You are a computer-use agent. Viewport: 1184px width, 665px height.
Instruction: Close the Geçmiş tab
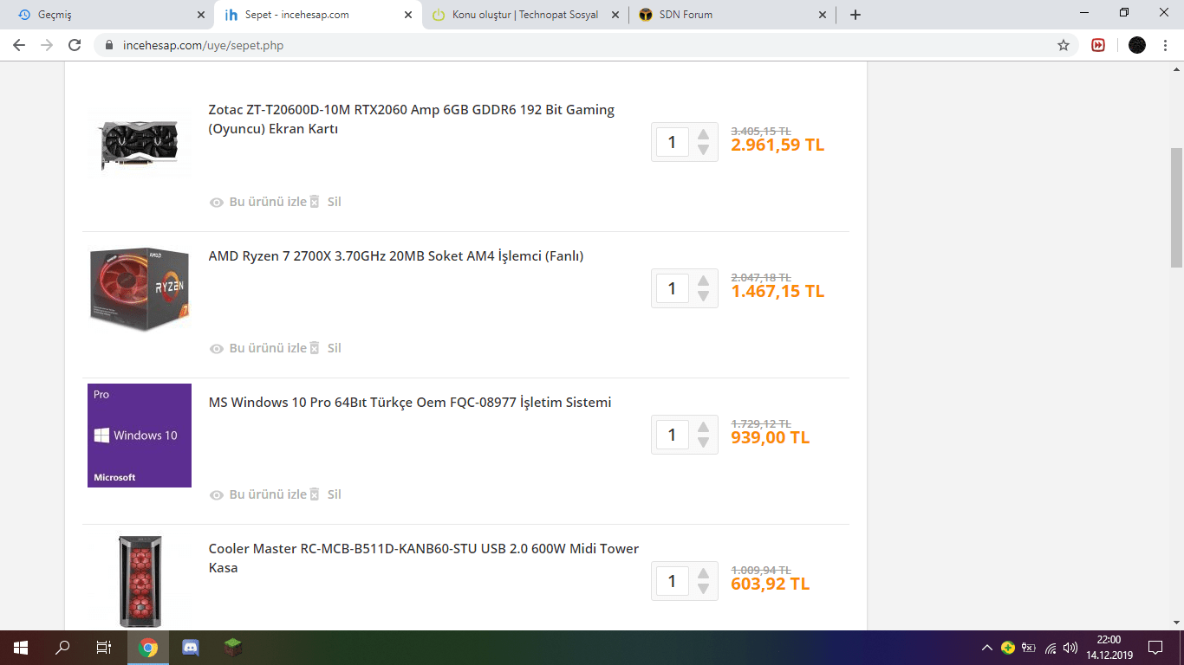pyautogui.click(x=201, y=15)
